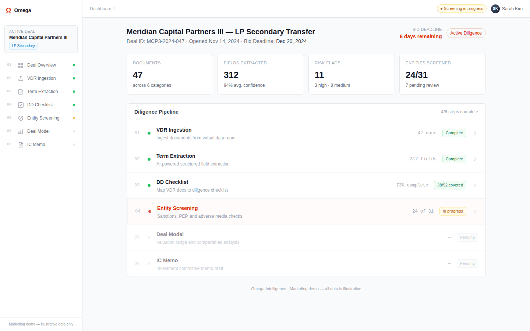
Task: Open the Deal Model step chevron
Action: [x=475, y=237]
